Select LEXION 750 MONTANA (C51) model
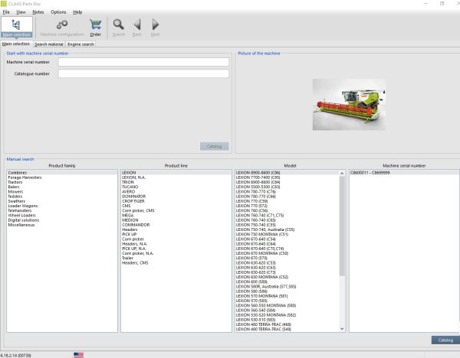The image size is (460, 358). tap(287, 234)
